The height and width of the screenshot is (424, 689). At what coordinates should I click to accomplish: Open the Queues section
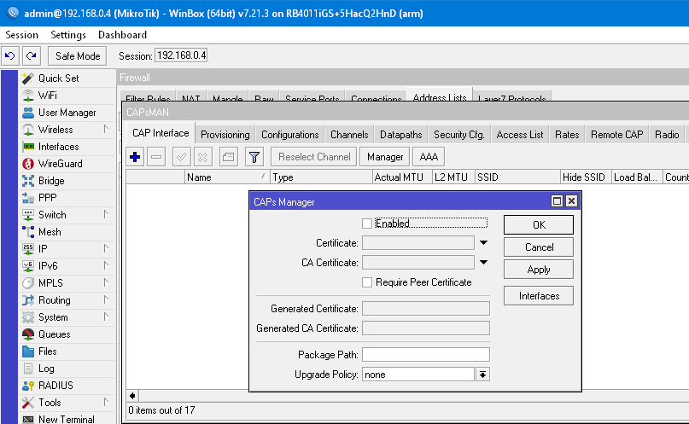pyautogui.click(x=54, y=334)
